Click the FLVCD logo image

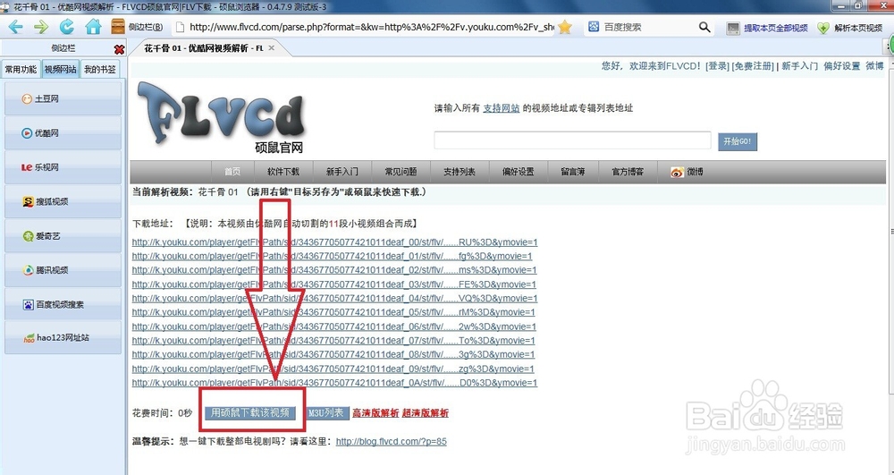[221, 118]
